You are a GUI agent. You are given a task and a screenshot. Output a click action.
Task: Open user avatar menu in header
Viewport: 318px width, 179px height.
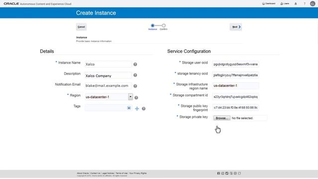point(313,3)
